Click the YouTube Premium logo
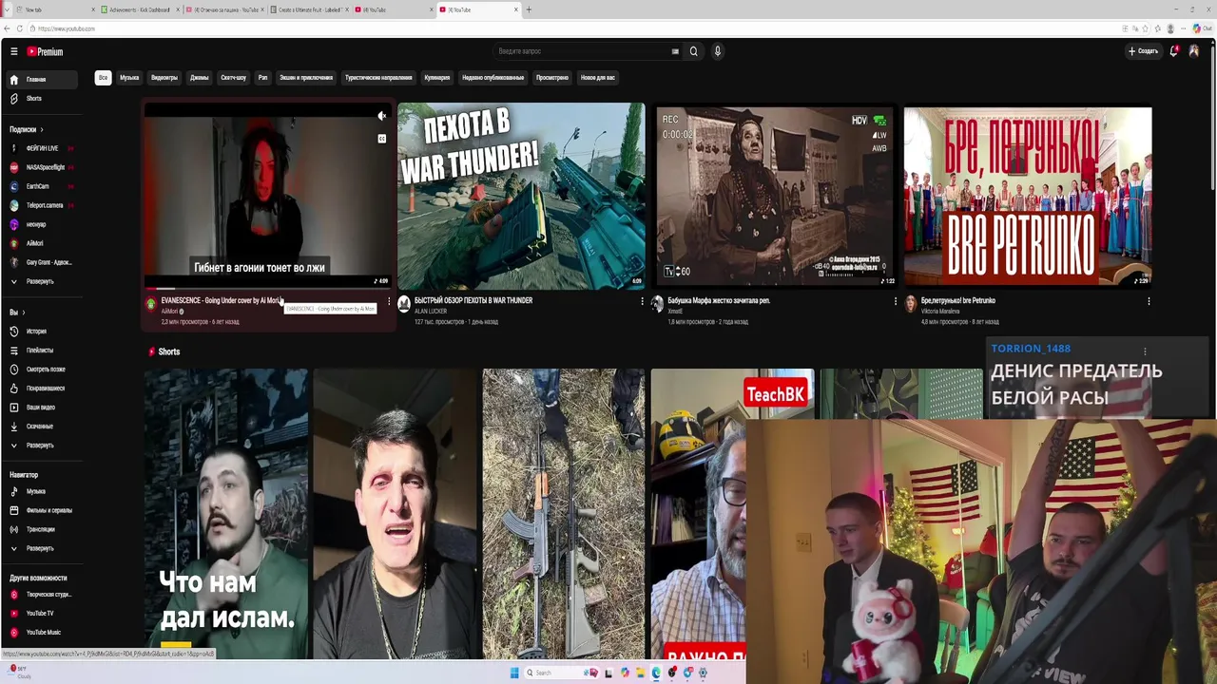The height and width of the screenshot is (684, 1217). 45,51
